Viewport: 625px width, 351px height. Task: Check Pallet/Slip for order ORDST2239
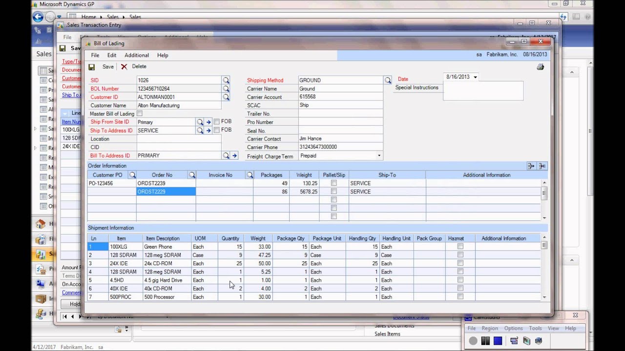pyautogui.click(x=334, y=183)
